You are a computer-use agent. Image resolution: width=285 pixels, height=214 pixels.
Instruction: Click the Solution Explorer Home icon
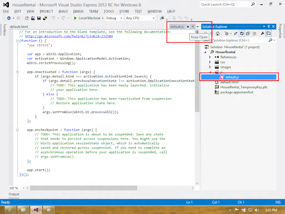tap(218, 33)
